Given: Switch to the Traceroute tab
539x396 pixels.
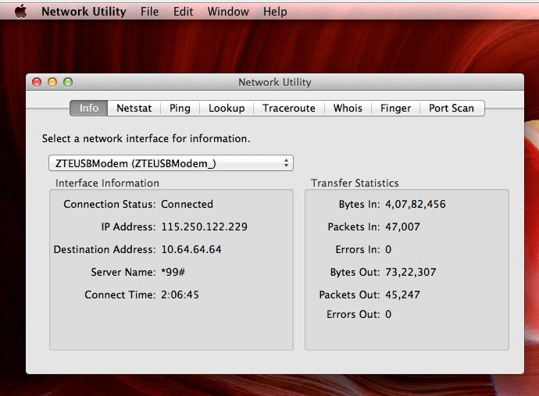Looking at the screenshot, I should [x=289, y=109].
